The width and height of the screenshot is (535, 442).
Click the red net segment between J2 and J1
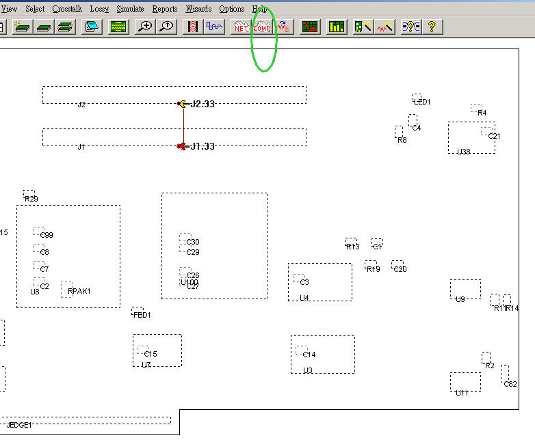[184, 125]
